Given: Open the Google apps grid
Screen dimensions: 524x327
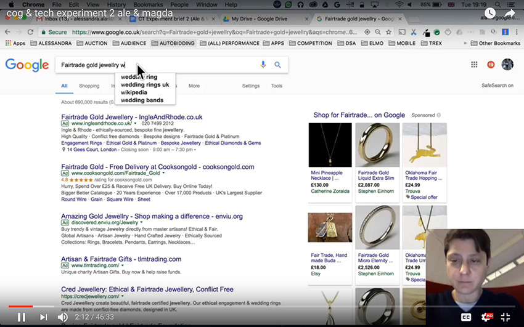Looking at the screenshot, I should [x=474, y=65].
